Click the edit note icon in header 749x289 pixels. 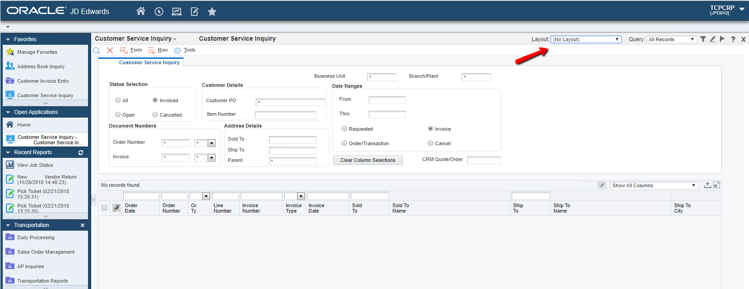tap(195, 12)
